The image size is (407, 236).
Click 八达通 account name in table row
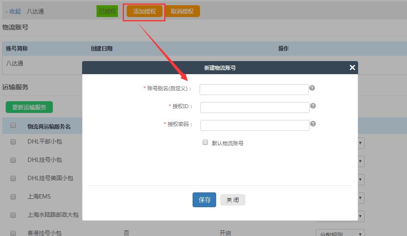pyautogui.click(x=14, y=63)
